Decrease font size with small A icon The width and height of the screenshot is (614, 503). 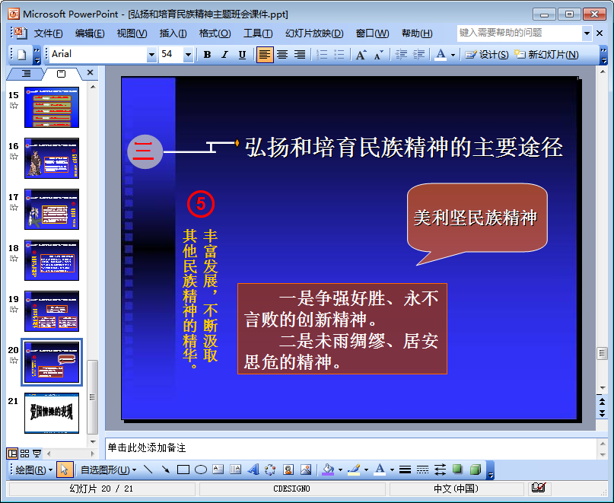tap(378, 55)
